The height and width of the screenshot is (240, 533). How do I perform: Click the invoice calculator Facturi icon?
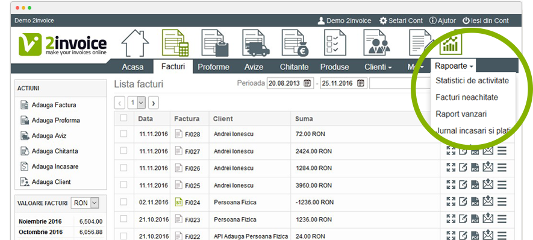175,43
